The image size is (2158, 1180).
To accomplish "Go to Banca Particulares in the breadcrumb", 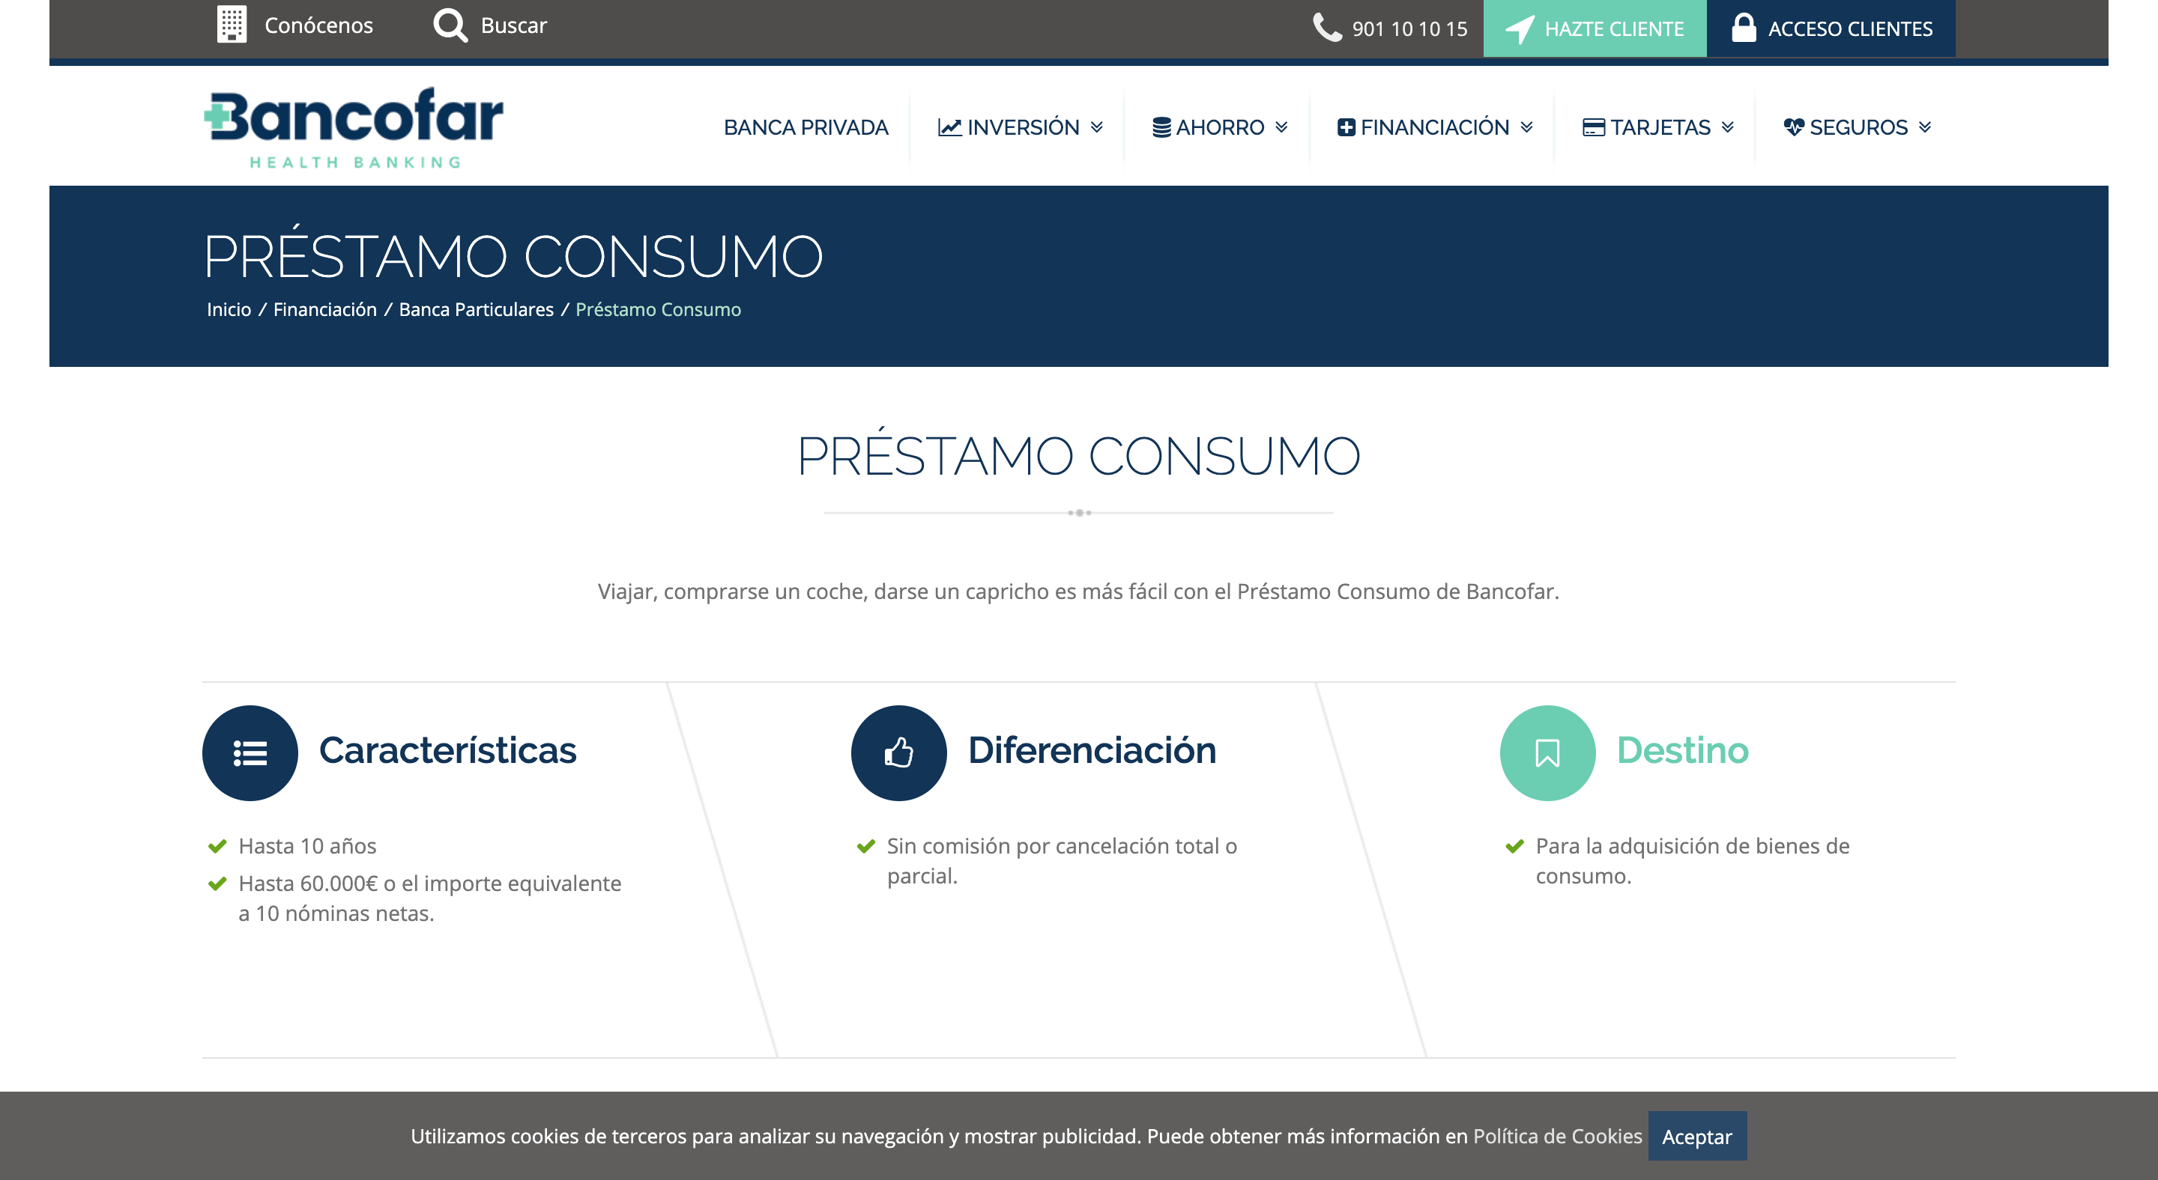I will [x=476, y=310].
